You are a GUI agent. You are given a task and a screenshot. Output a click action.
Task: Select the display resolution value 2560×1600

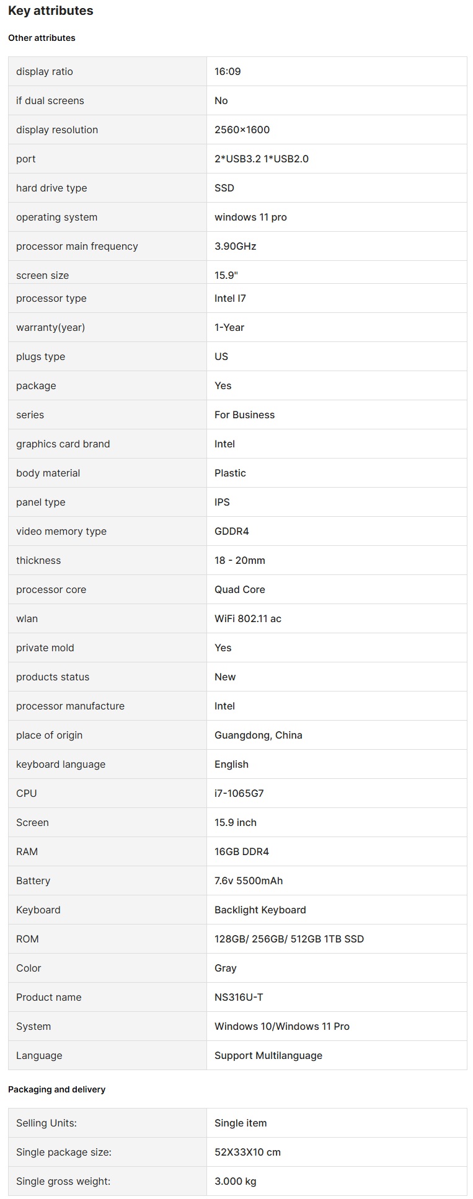point(242,130)
